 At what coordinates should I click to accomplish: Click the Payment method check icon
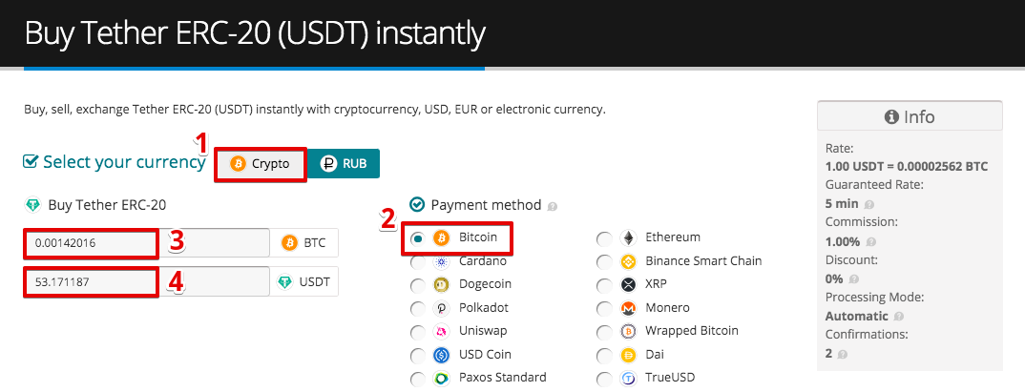coord(416,204)
